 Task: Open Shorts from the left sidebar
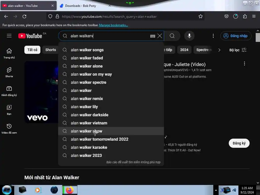(9, 72)
